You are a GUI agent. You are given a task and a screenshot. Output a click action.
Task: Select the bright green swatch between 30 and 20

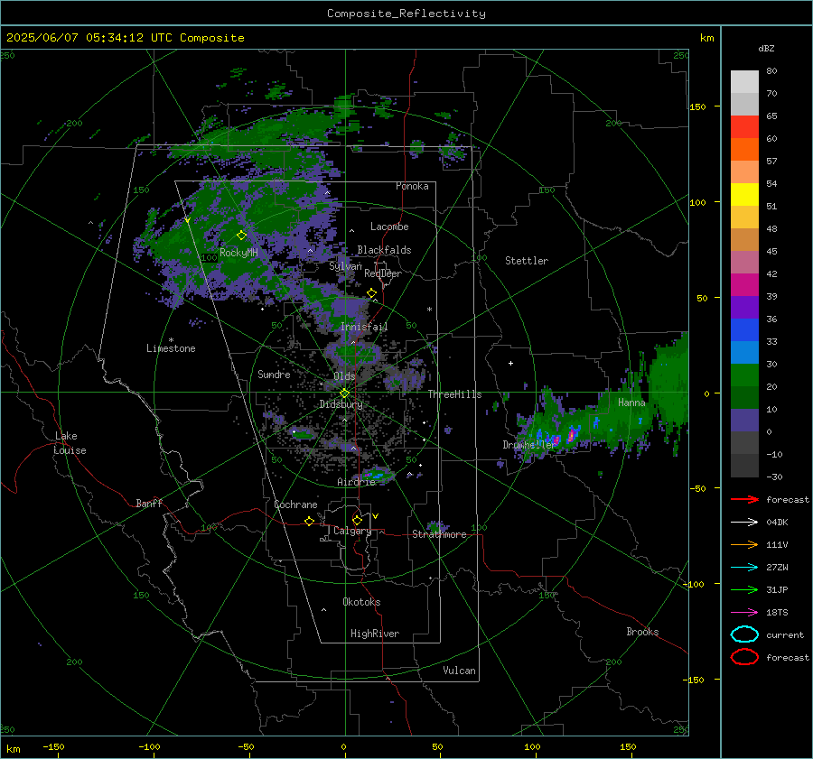click(744, 375)
